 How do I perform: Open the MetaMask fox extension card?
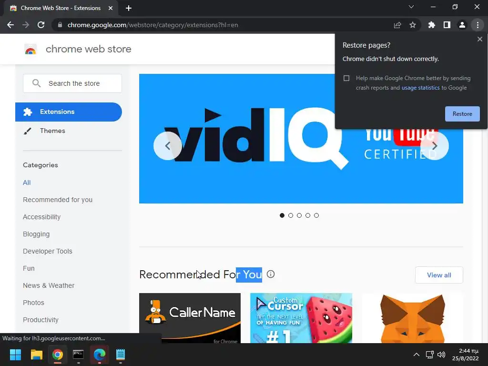(x=412, y=318)
